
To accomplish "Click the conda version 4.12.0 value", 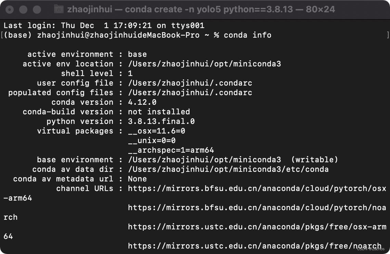I will (x=142, y=102).
